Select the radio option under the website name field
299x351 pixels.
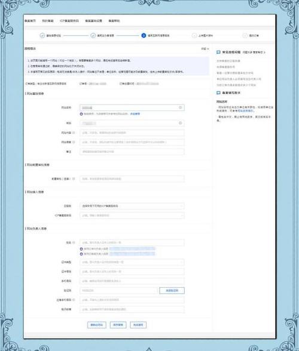pyautogui.click(x=81, y=113)
